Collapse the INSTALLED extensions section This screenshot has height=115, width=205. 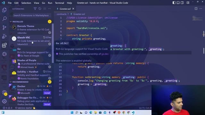(18, 22)
